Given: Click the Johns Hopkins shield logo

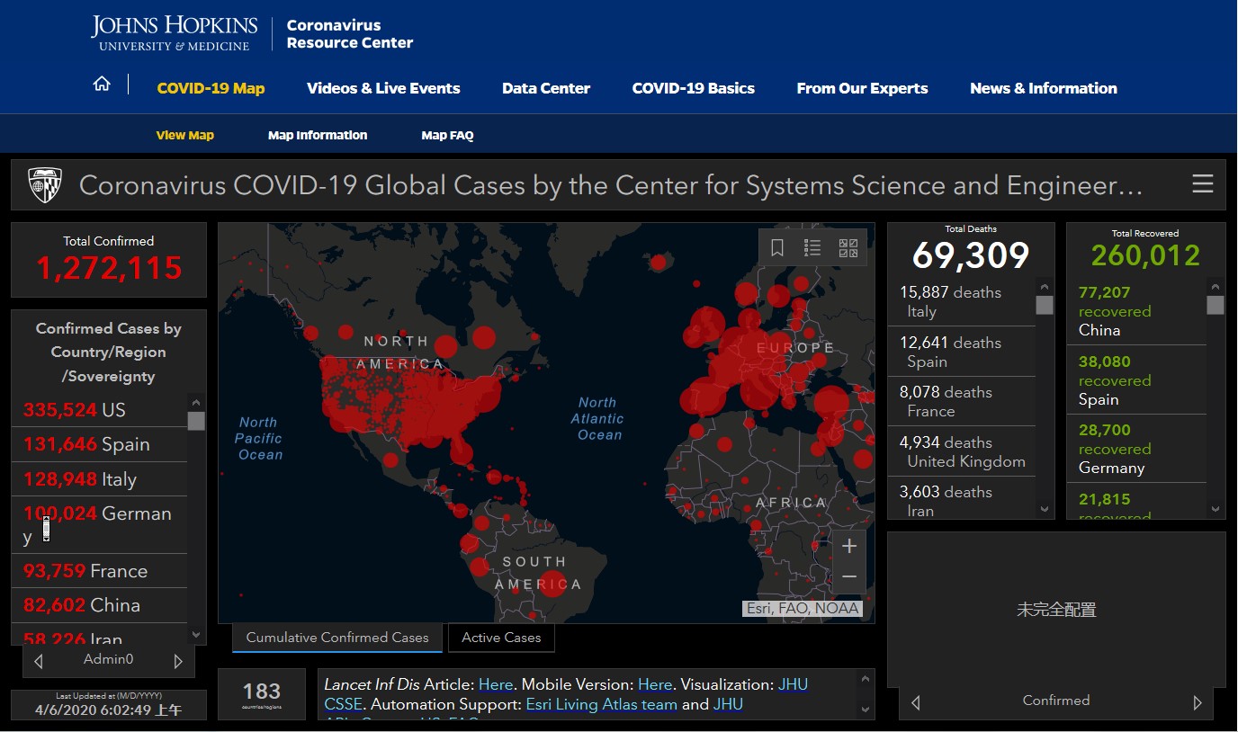Looking at the screenshot, I should 45,184.
